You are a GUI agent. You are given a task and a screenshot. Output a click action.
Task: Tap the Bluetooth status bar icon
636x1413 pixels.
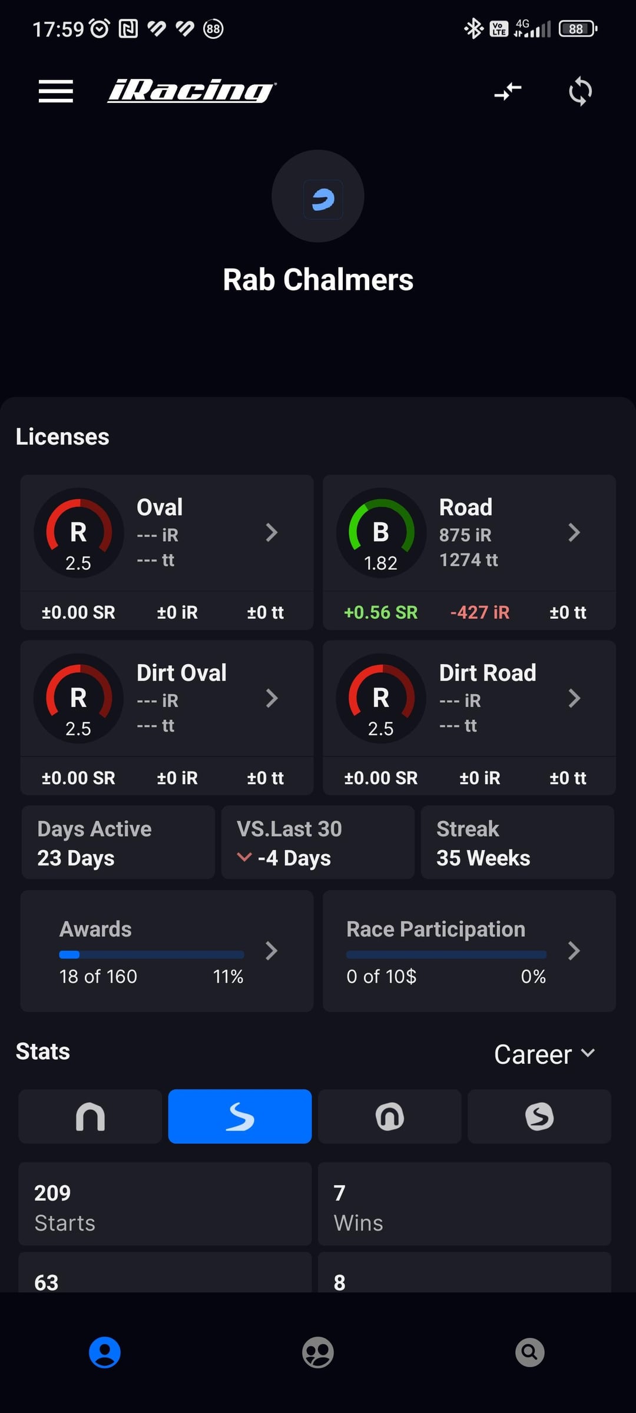473,28
